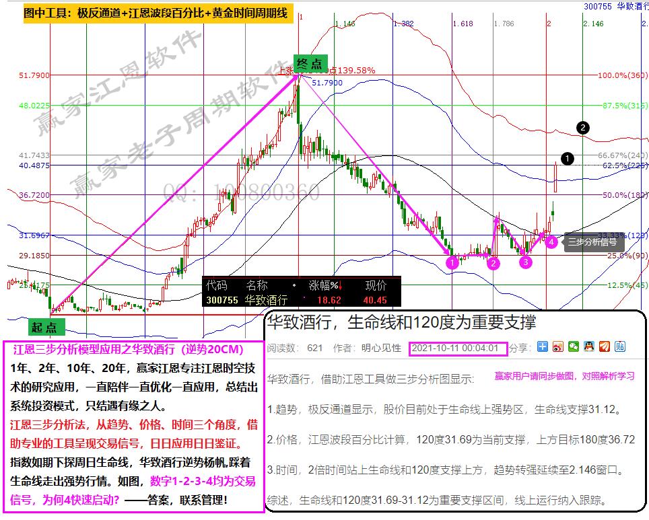Click the green 起点 start label
Viewport: 649px width, 520px height.
[x=47, y=328]
